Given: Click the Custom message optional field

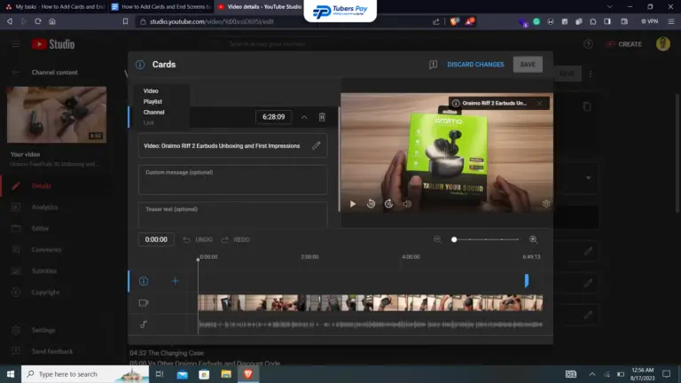Looking at the screenshot, I should 233,179.
